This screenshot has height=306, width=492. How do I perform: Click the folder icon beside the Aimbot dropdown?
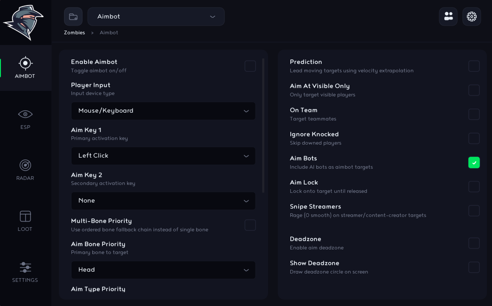pyautogui.click(x=73, y=17)
